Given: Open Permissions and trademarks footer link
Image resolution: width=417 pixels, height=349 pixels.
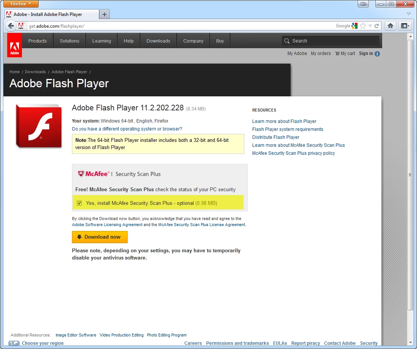Looking at the screenshot, I should 237,343.
